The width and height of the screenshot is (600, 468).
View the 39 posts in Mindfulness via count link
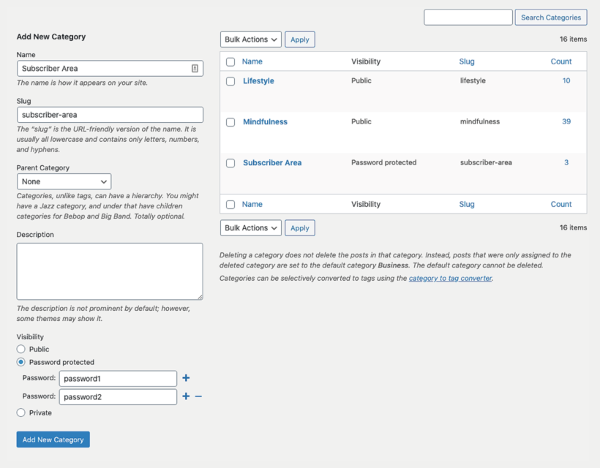pos(566,121)
